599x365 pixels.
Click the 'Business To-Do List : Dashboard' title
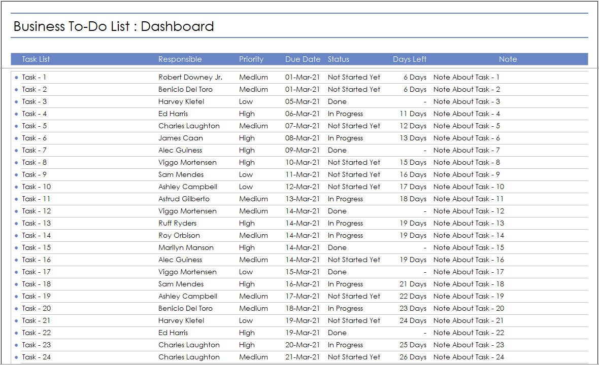coord(114,26)
